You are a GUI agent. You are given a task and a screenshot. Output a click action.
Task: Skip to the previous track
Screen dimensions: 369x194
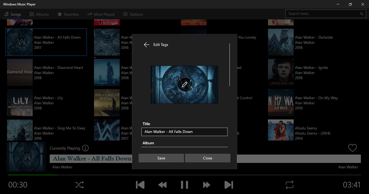140,185
